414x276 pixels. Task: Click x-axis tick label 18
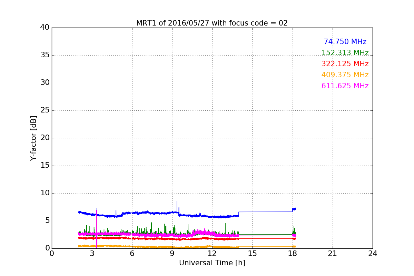point(293,254)
